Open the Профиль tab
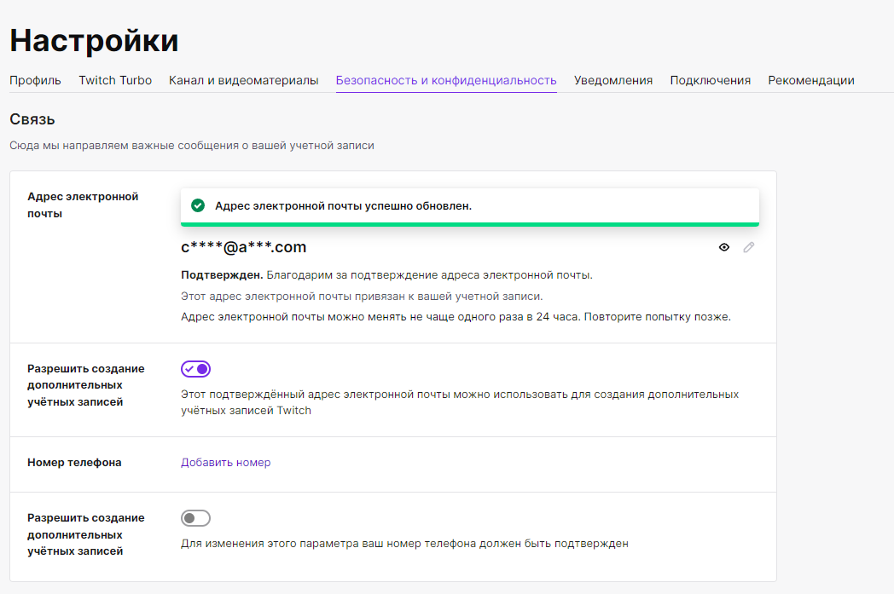This screenshot has height=594, width=894. click(x=35, y=80)
